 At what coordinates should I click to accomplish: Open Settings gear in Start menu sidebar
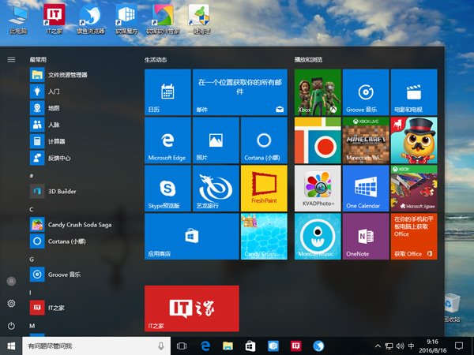[11, 304]
